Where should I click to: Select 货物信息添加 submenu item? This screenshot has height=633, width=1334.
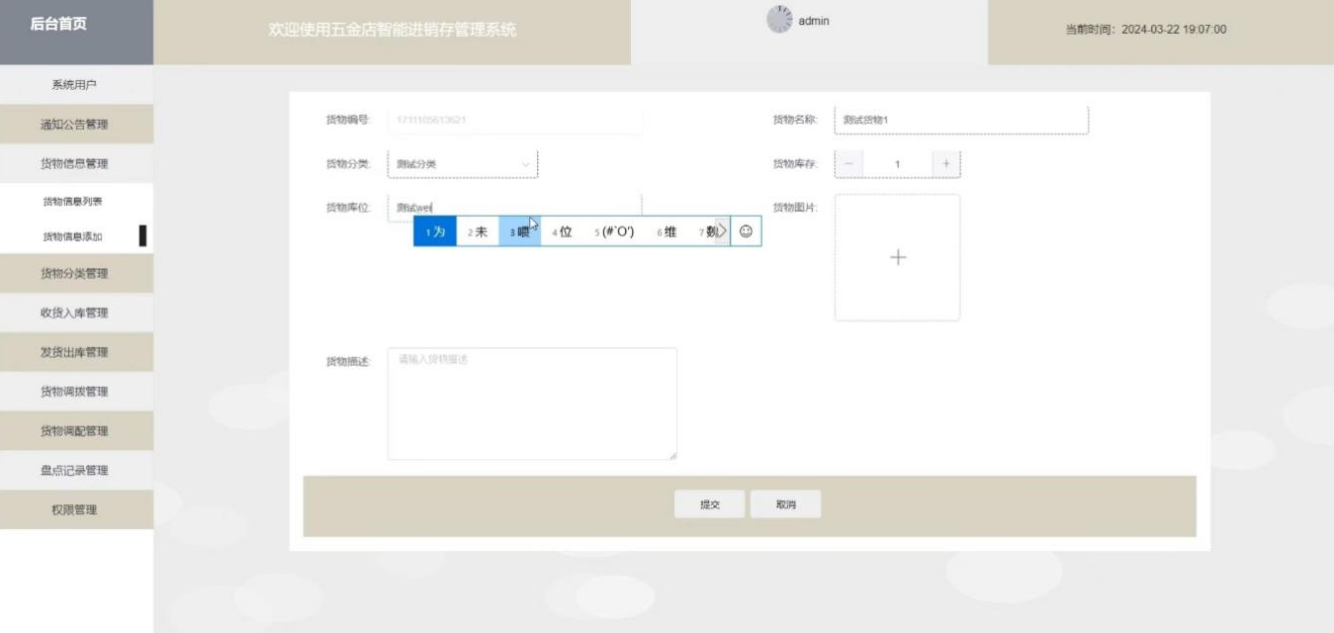point(72,237)
